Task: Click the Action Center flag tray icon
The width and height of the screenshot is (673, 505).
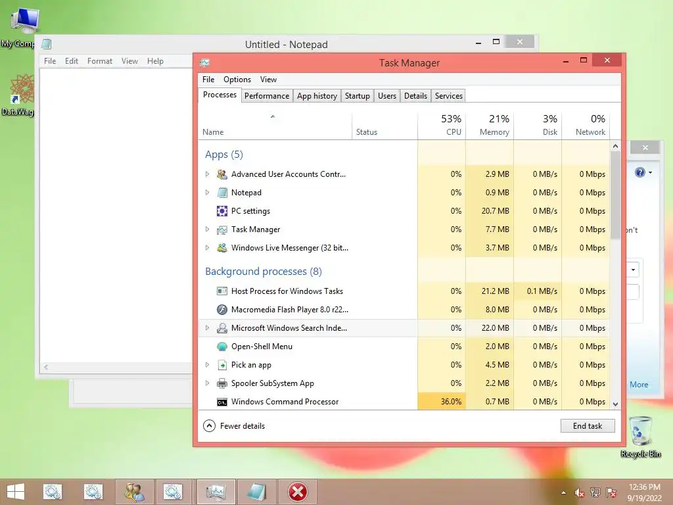Action: point(611,493)
